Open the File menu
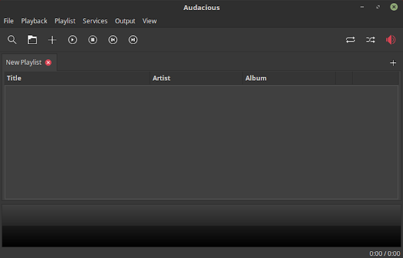This screenshot has width=403, height=258. (x=8, y=21)
